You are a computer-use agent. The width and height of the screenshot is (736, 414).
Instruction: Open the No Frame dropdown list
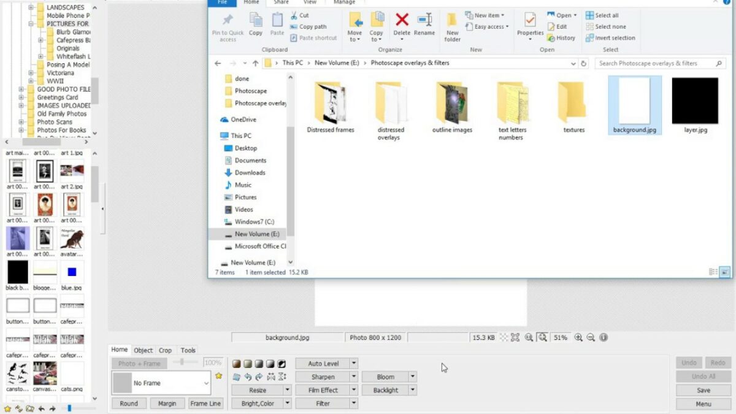point(208,381)
